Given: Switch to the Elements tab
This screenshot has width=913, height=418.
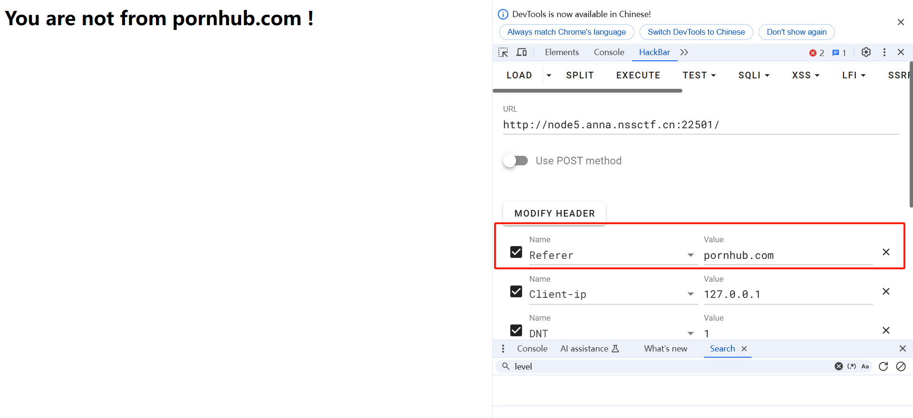Looking at the screenshot, I should click(x=562, y=52).
